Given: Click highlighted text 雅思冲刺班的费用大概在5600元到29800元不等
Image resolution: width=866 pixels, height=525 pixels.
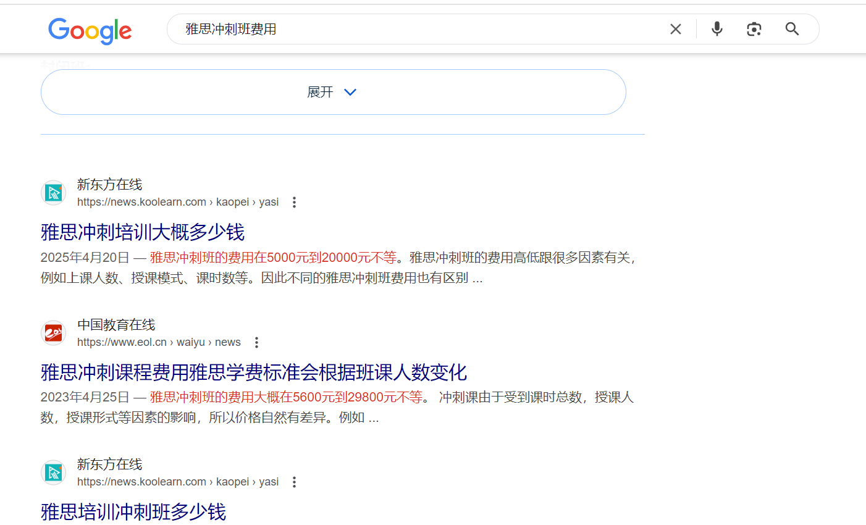Looking at the screenshot, I should 286,397.
